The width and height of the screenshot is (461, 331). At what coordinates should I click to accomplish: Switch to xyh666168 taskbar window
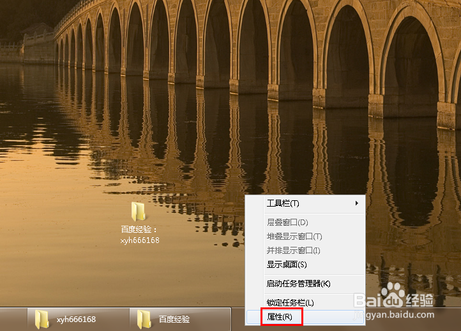(78, 320)
